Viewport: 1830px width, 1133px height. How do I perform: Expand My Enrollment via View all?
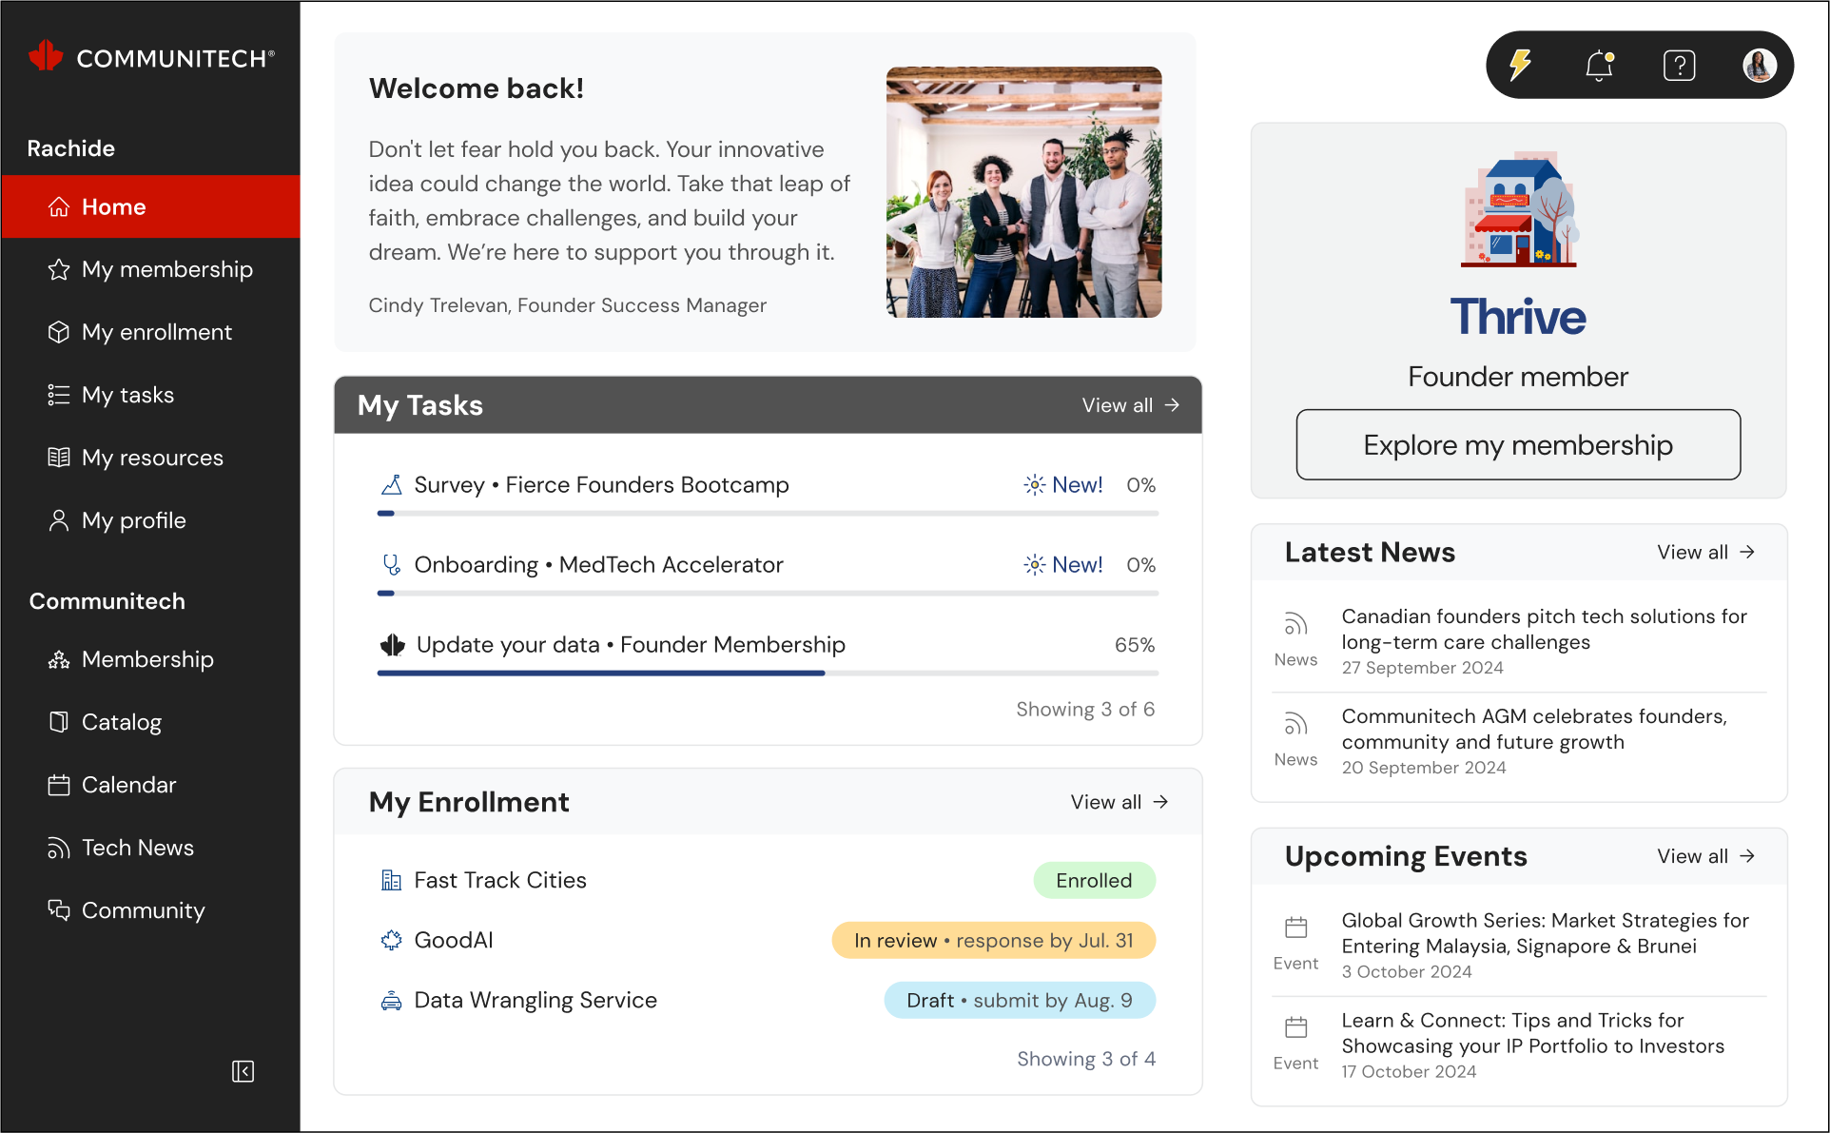pos(1119,802)
